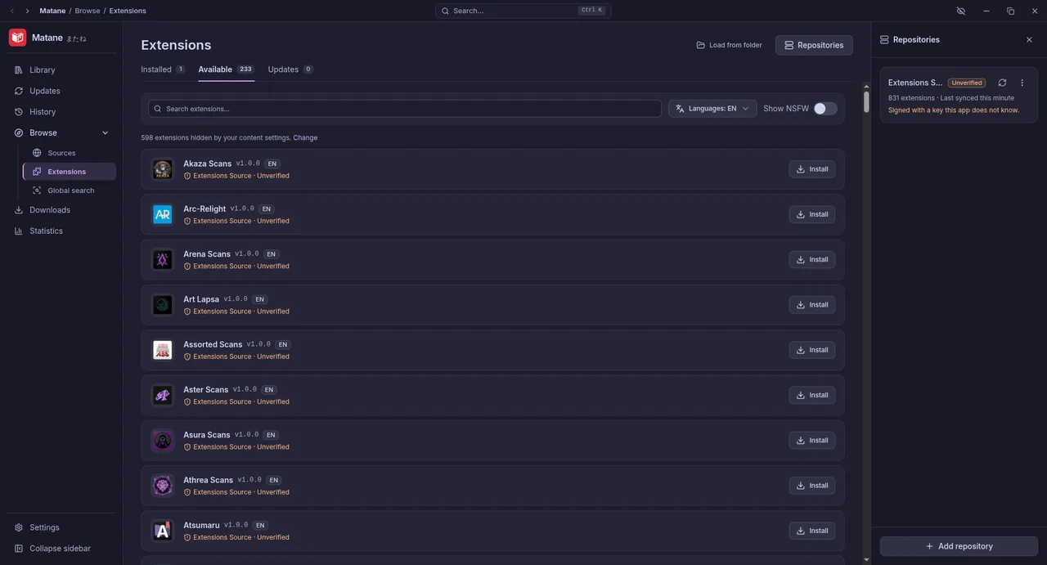Install Arc-Relight extension
The image size is (1047, 565).
pyautogui.click(x=811, y=214)
